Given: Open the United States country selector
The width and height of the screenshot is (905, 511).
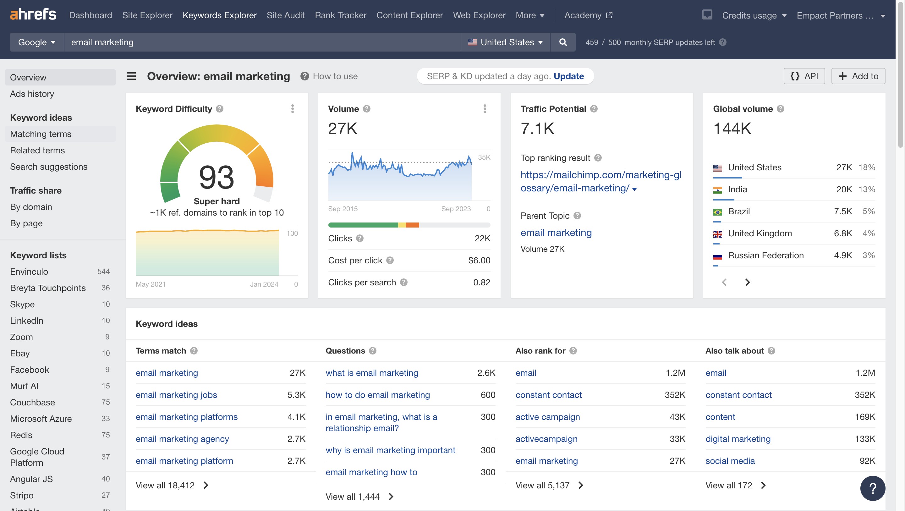Looking at the screenshot, I should point(505,42).
